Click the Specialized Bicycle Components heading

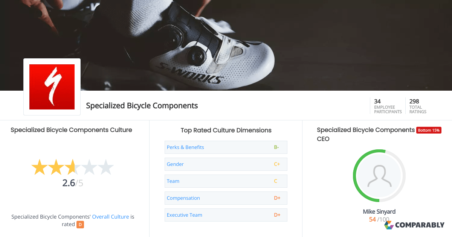coord(142,106)
